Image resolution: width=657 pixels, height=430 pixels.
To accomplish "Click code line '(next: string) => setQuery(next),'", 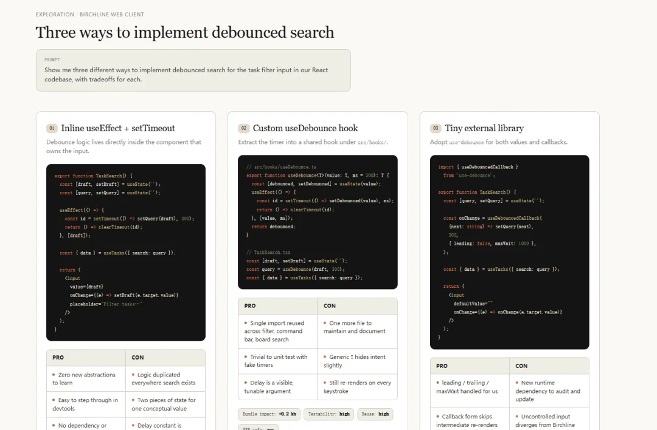I will pos(491,227).
